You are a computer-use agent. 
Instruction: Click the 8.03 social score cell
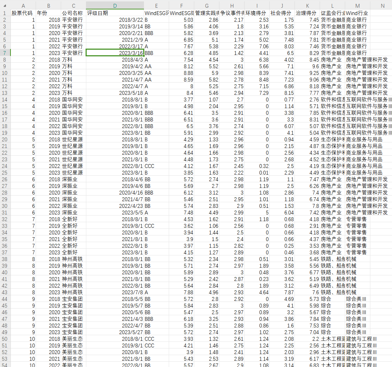[x=282, y=46]
